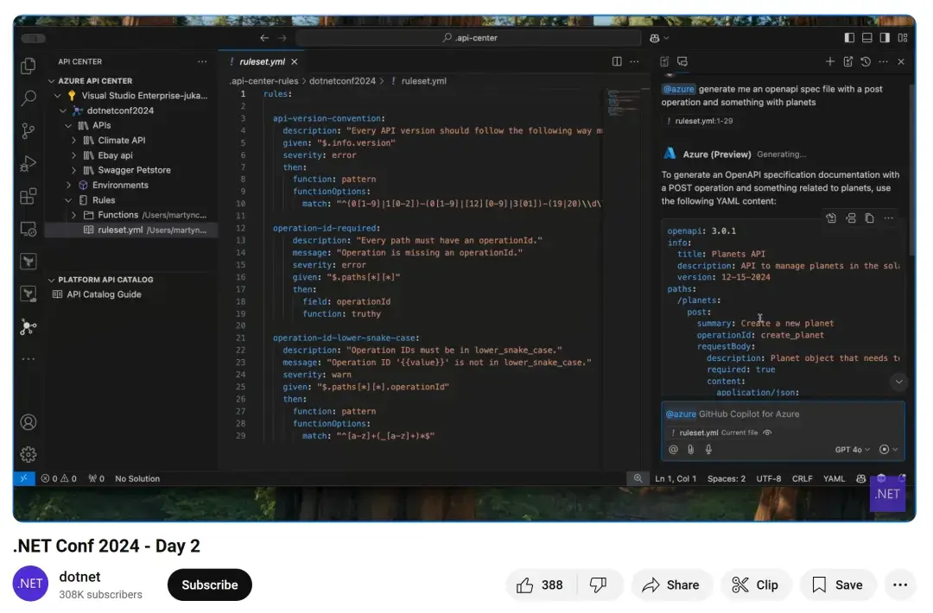This screenshot has height=613, width=933.
Task: Click dotnetconf2024 breadcrumb
Action: 342,81
